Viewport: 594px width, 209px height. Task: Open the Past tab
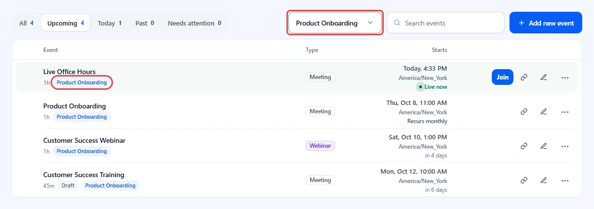pos(145,23)
